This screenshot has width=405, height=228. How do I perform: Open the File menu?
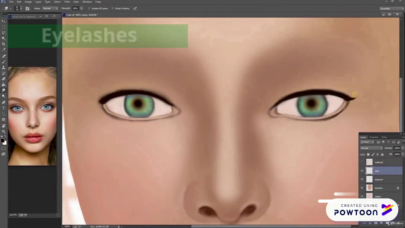click(x=11, y=2)
